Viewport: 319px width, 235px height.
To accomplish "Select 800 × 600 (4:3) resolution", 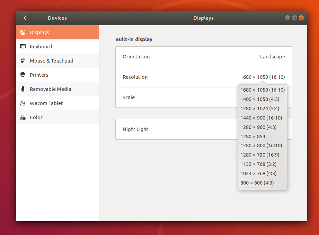I will [263, 183].
